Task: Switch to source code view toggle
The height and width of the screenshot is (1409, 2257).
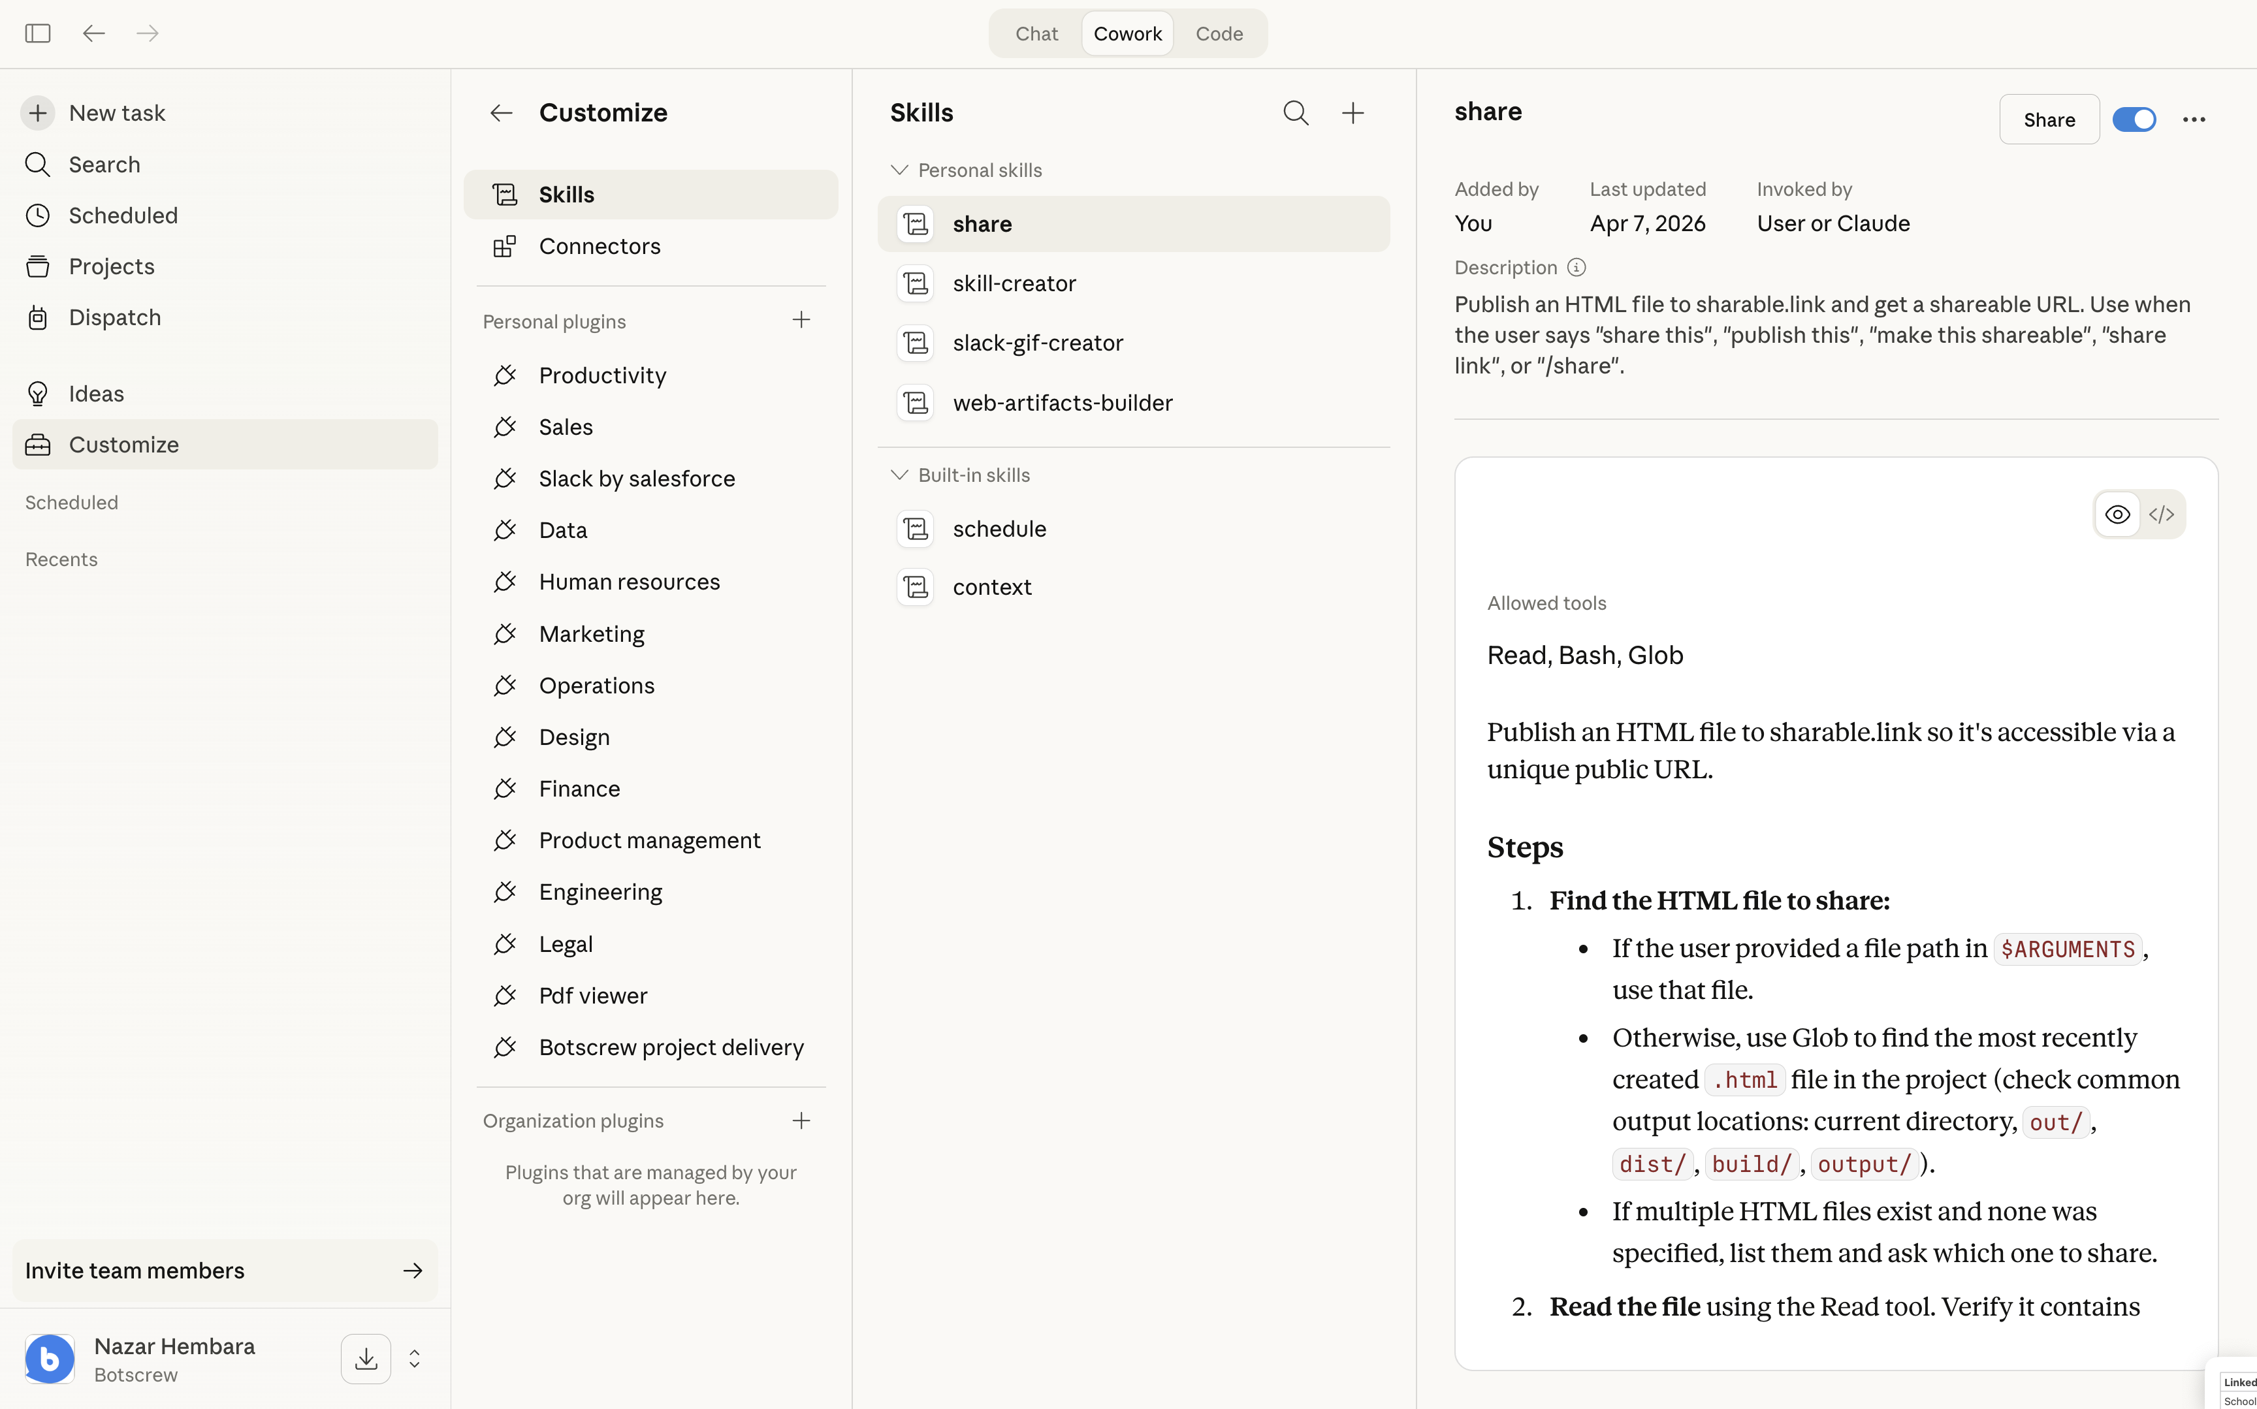Action: [2161, 515]
